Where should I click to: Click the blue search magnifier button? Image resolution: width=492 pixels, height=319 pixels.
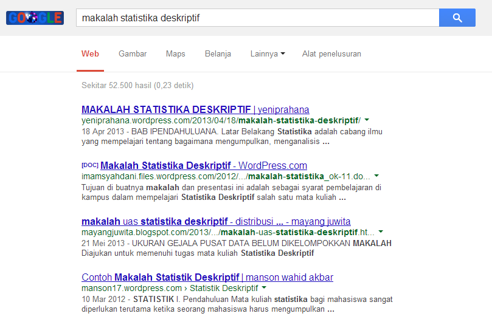(x=457, y=18)
